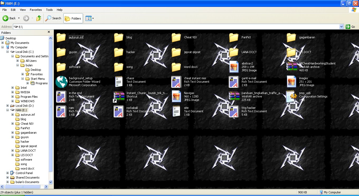
Task: Click the Search toolbar button
Action: [53, 18]
